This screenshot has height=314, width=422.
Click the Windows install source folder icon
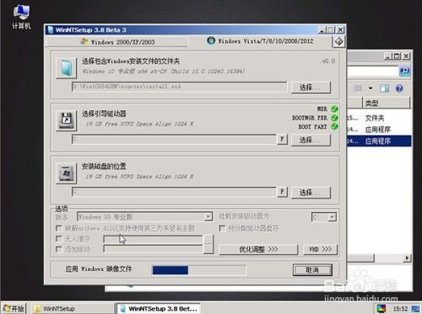(66, 68)
